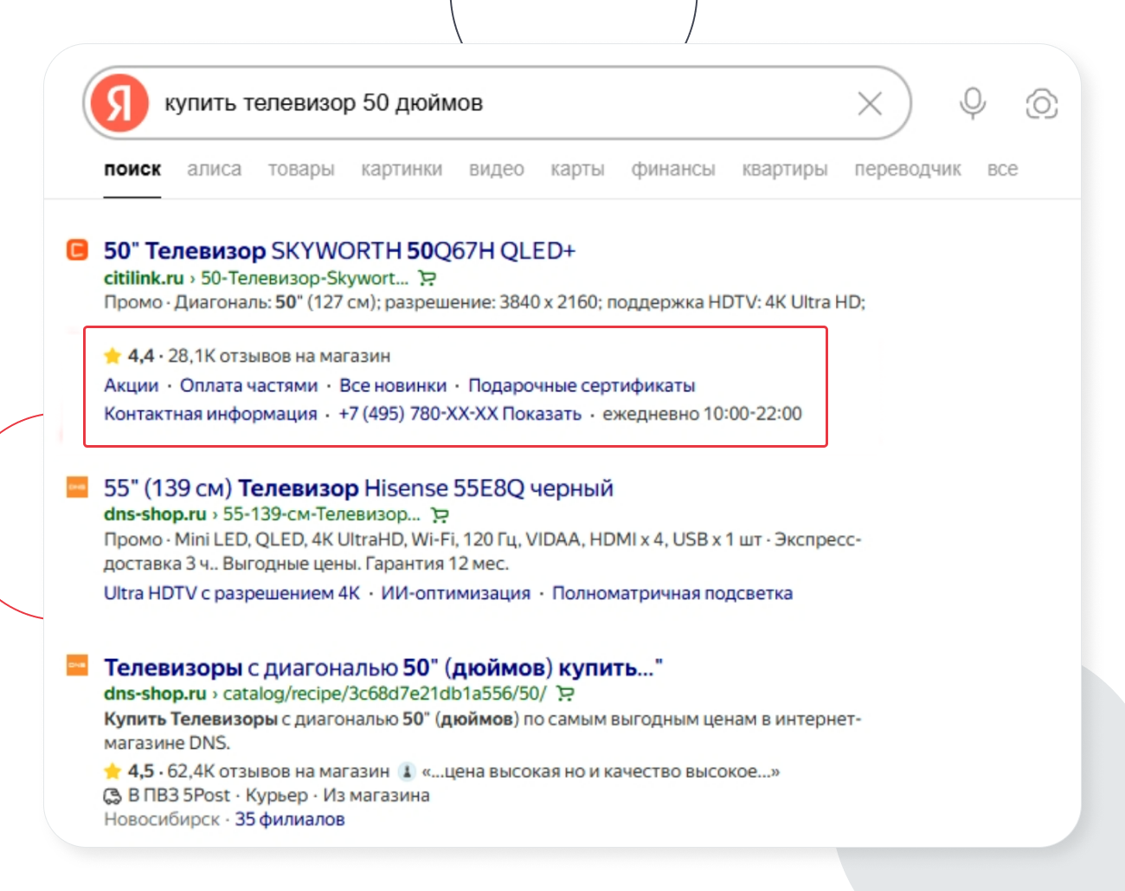Switch to the «товары» tab

point(300,169)
